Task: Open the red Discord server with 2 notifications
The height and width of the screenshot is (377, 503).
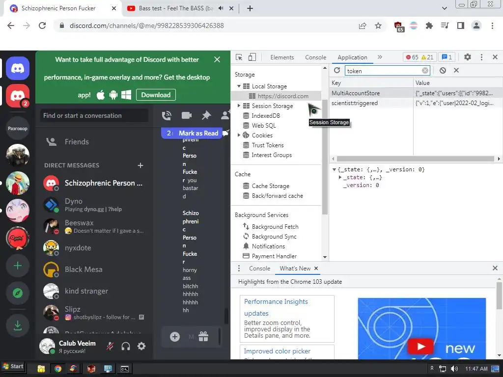Action: click(18, 96)
